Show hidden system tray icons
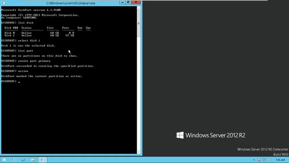This screenshot has height=163, width=289. 254,160
